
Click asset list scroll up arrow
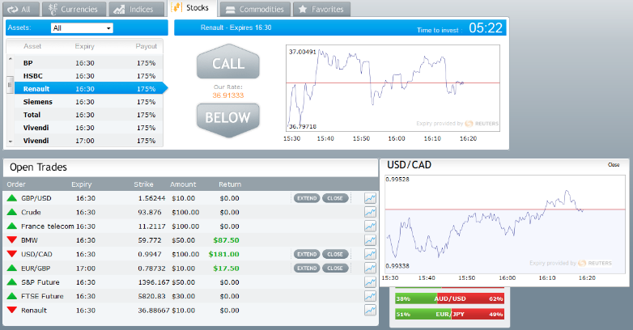pos(11,59)
